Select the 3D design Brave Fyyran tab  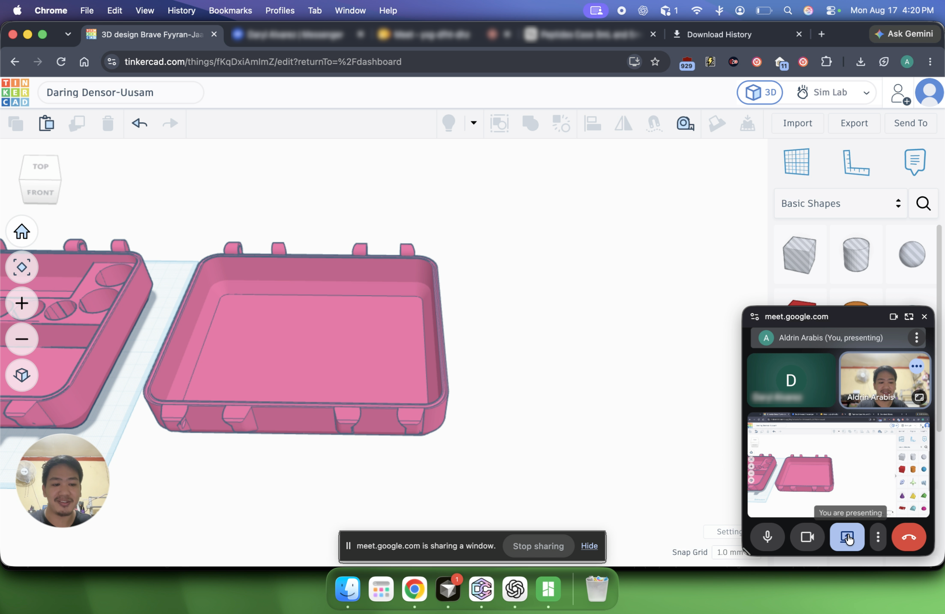point(151,34)
